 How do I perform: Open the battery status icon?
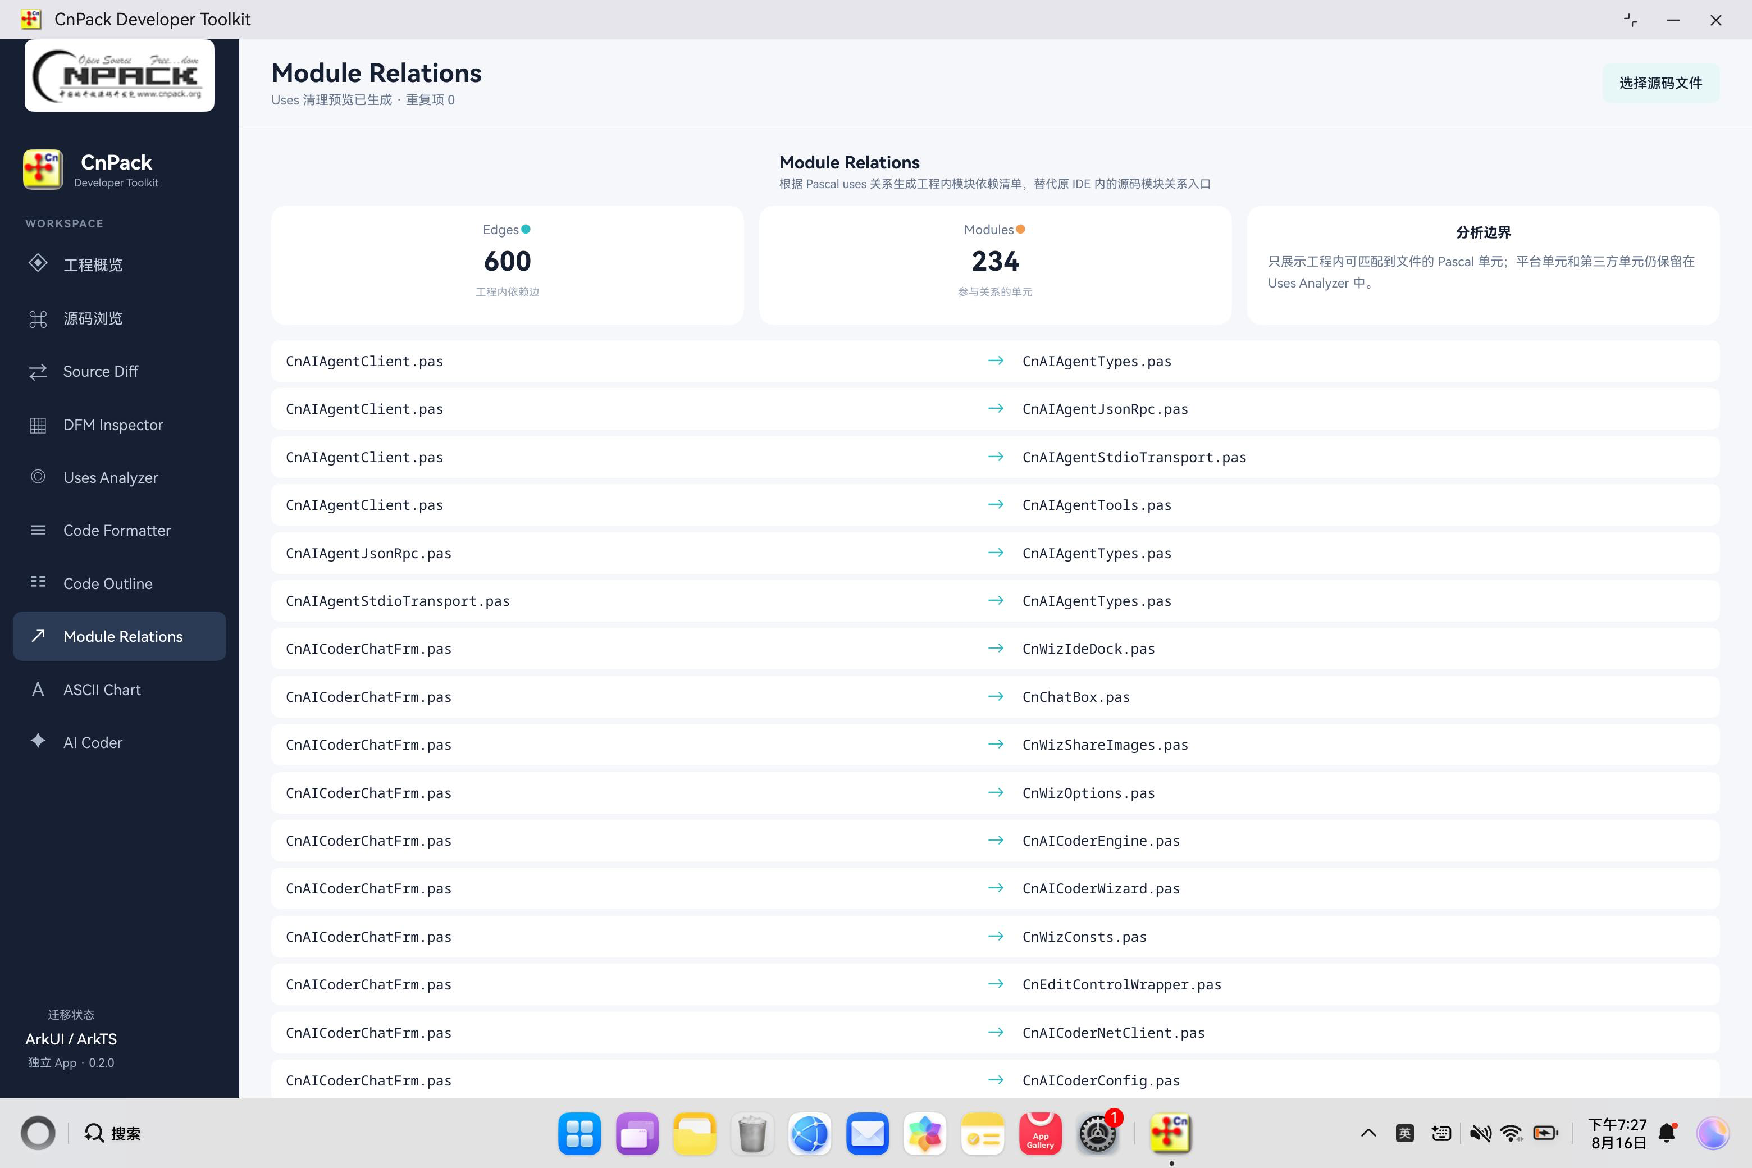pos(1546,1134)
